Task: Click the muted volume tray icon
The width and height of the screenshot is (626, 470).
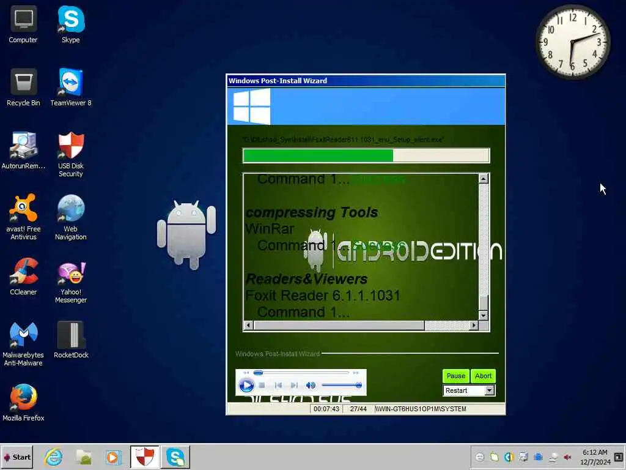Action: [x=567, y=457]
